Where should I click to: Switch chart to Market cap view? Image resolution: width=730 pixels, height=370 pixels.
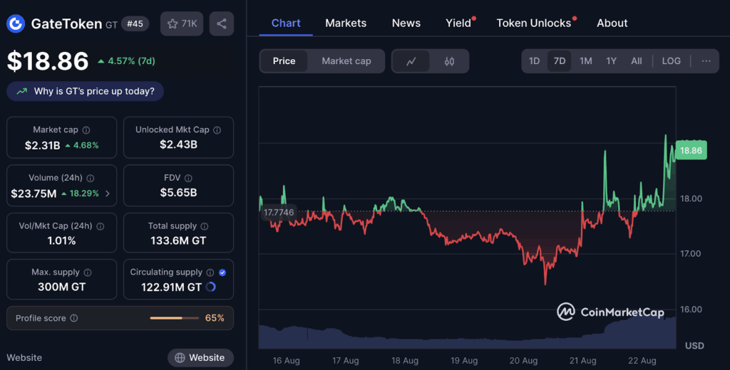pos(346,61)
